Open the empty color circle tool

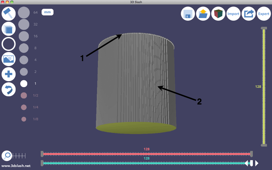[9, 44]
